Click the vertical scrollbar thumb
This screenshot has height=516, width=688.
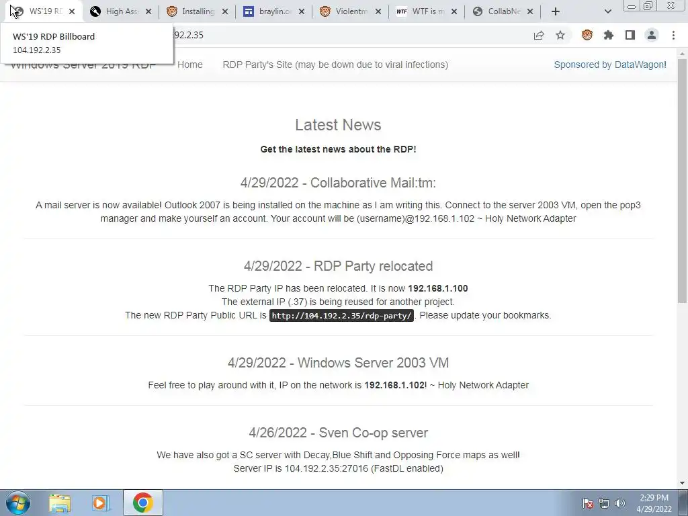pos(682,180)
